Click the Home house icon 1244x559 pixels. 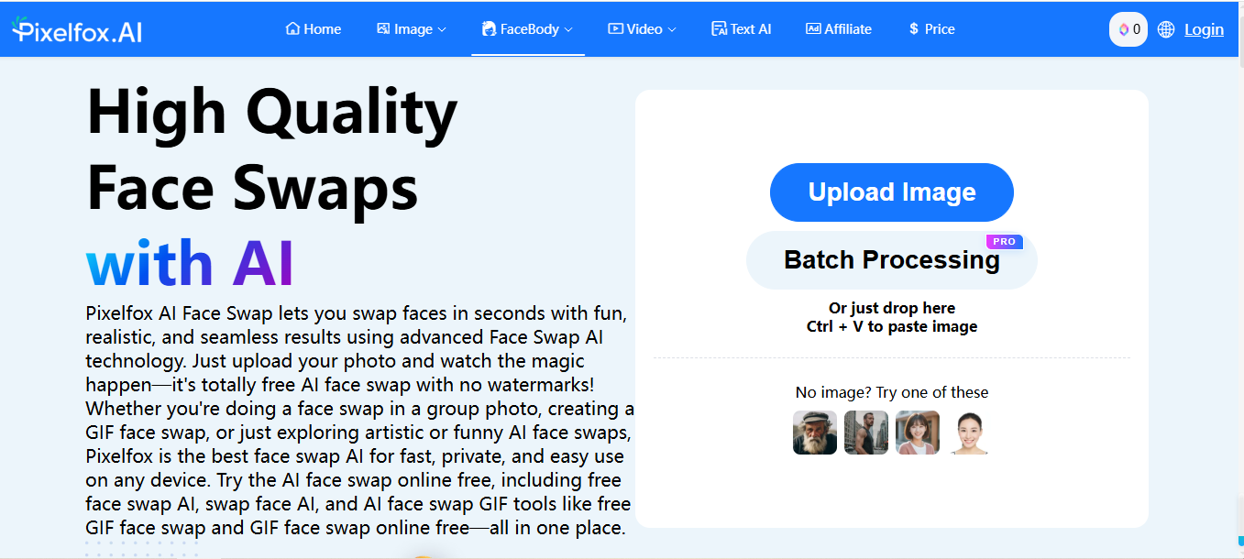click(x=292, y=29)
